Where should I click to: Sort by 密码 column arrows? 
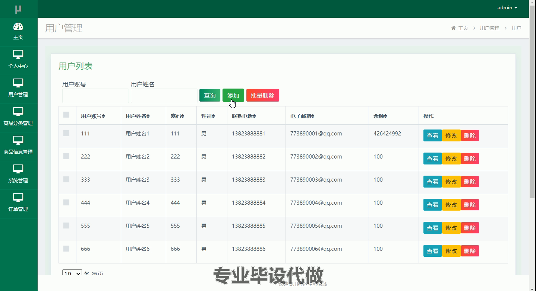point(183,116)
